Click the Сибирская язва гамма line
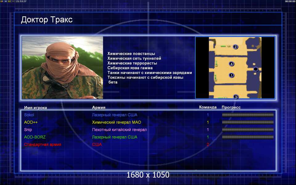The height and width of the screenshot is (185, 296). [130, 68]
